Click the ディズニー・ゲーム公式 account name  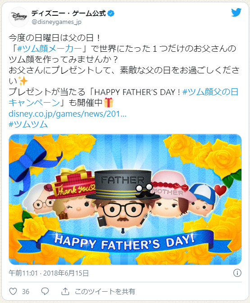point(68,14)
